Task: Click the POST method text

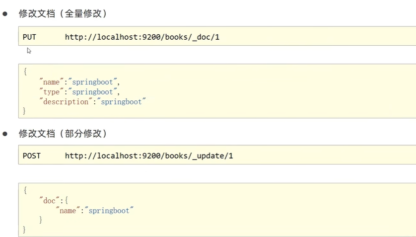Action: pyautogui.click(x=31, y=156)
